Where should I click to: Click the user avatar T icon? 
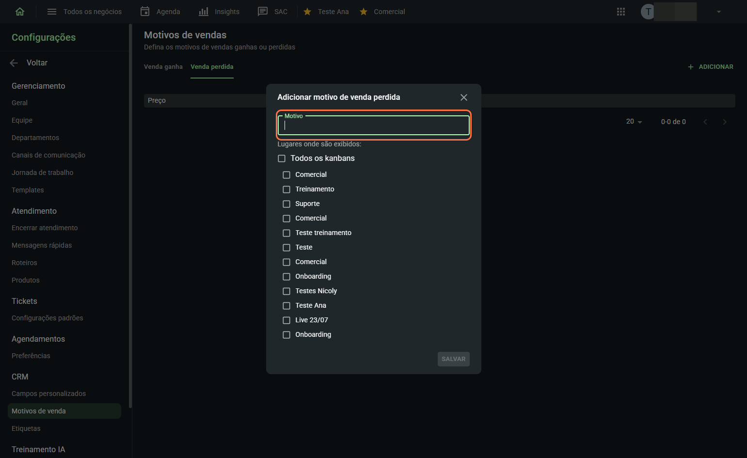pyautogui.click(x=648, y=12)
